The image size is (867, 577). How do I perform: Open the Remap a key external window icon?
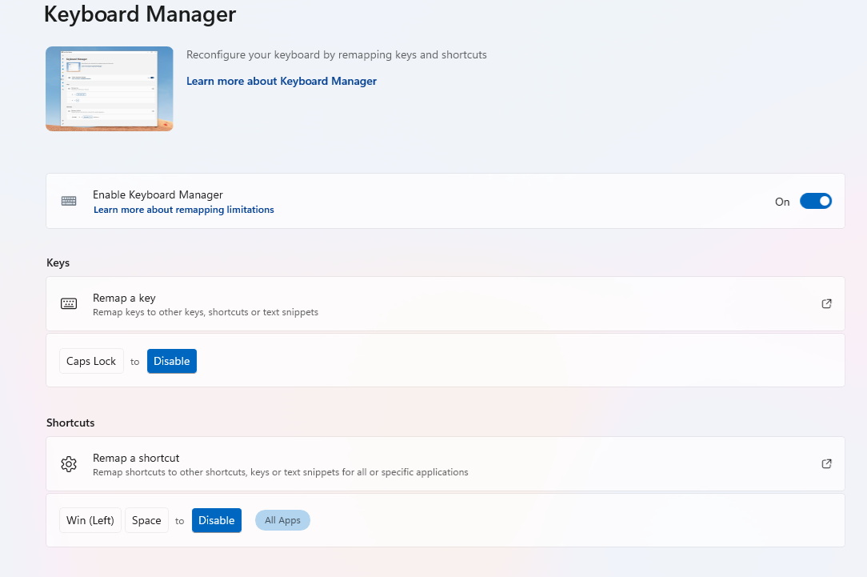pyautogui.click(x=827, y=304)
